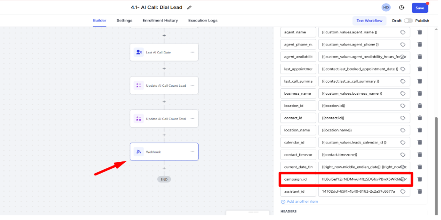This screenshot has height=220, width=441.
Task: Click tag icon in the assistant_id value field
Action: [x=403, y=191]
